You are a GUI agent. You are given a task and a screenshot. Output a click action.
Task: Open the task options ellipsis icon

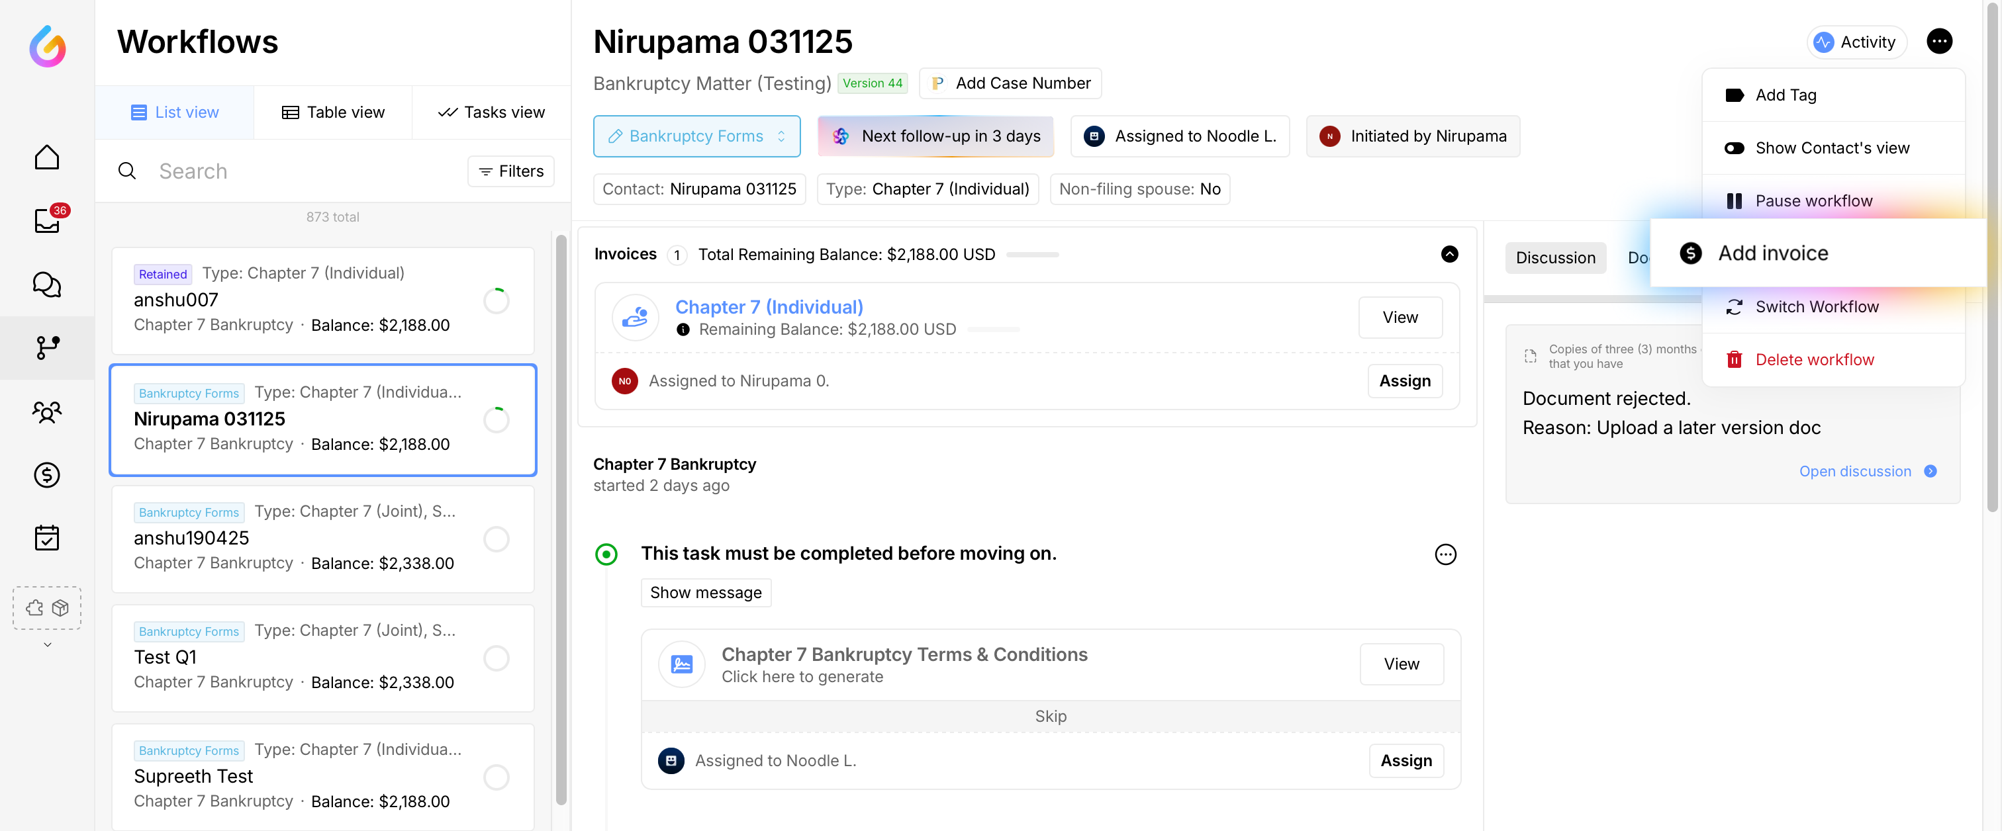(x=1445, y=554)
